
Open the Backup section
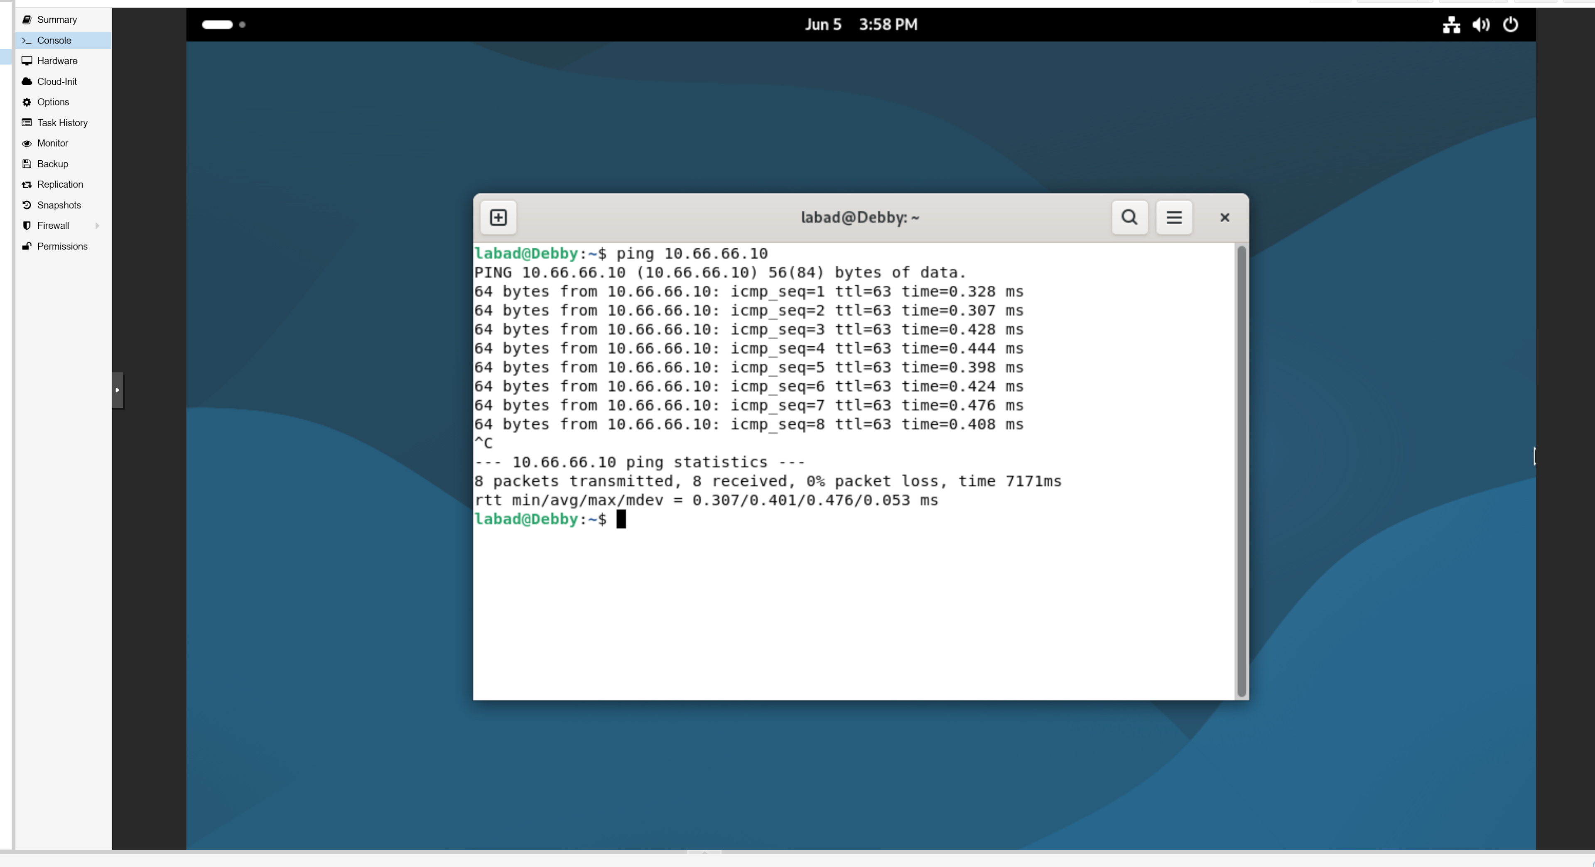point(63,164)
